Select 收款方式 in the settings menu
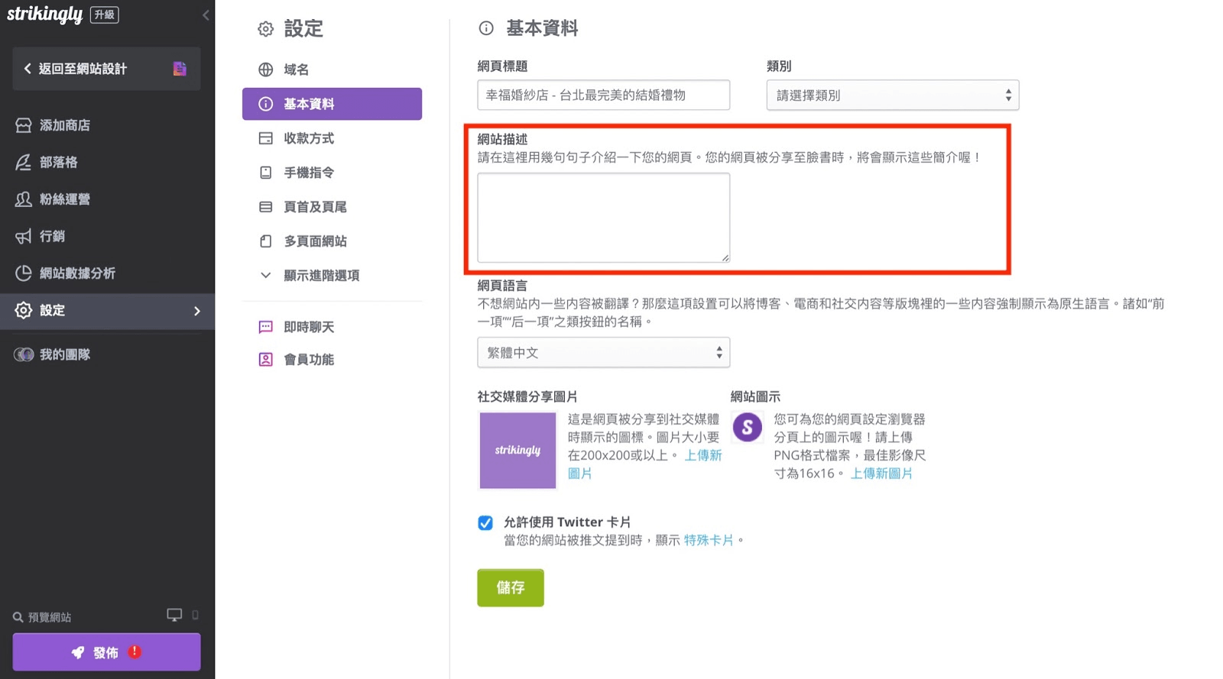 coord(309,138)
